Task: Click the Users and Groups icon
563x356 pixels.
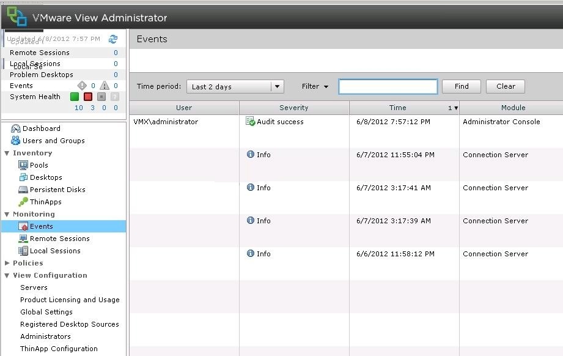Action: pos(16,141)
